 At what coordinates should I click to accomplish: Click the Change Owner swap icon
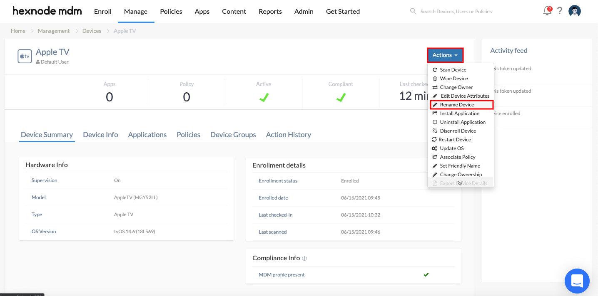pyautogui.click(x=435, y=87)
